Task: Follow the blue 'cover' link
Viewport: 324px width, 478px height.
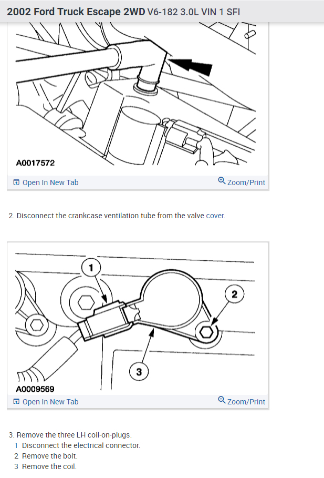Action: point(215,216)
